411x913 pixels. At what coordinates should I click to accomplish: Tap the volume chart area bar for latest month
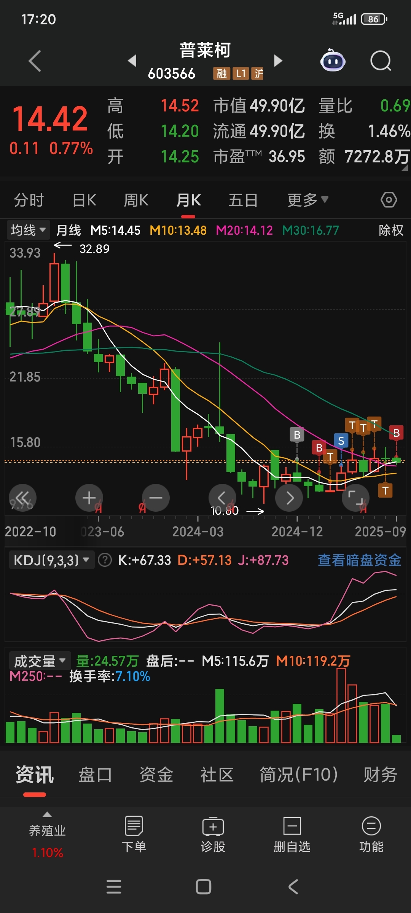[396, 739]
